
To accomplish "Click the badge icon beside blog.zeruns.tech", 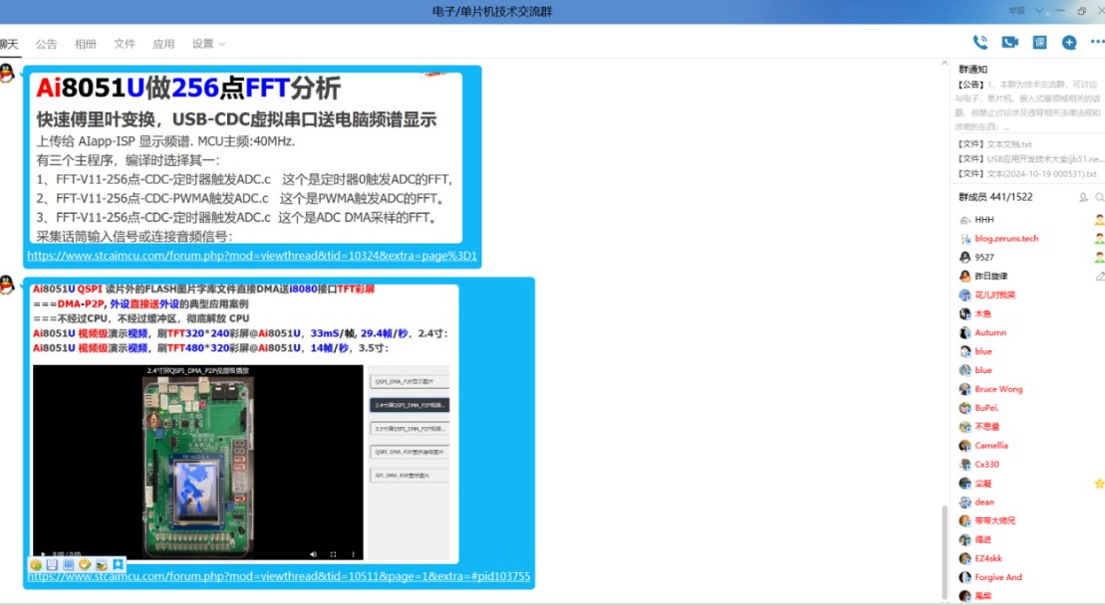I will 1099,239.
